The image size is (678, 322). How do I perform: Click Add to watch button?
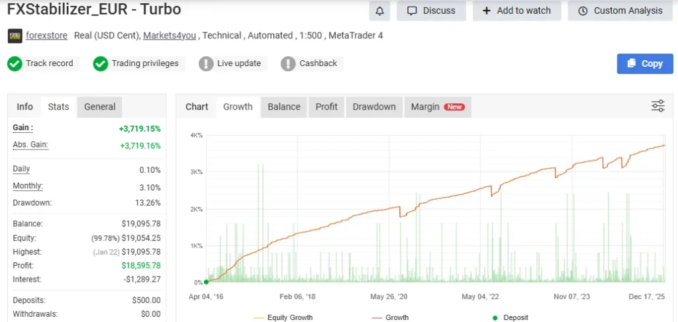pyautogui.click(x=516, y=11)
